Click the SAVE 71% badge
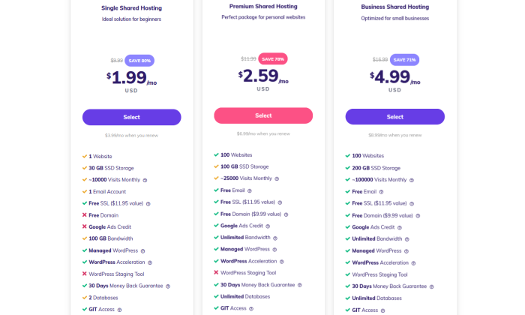Screen dimensions: 525x315 [x=404, y=60]
